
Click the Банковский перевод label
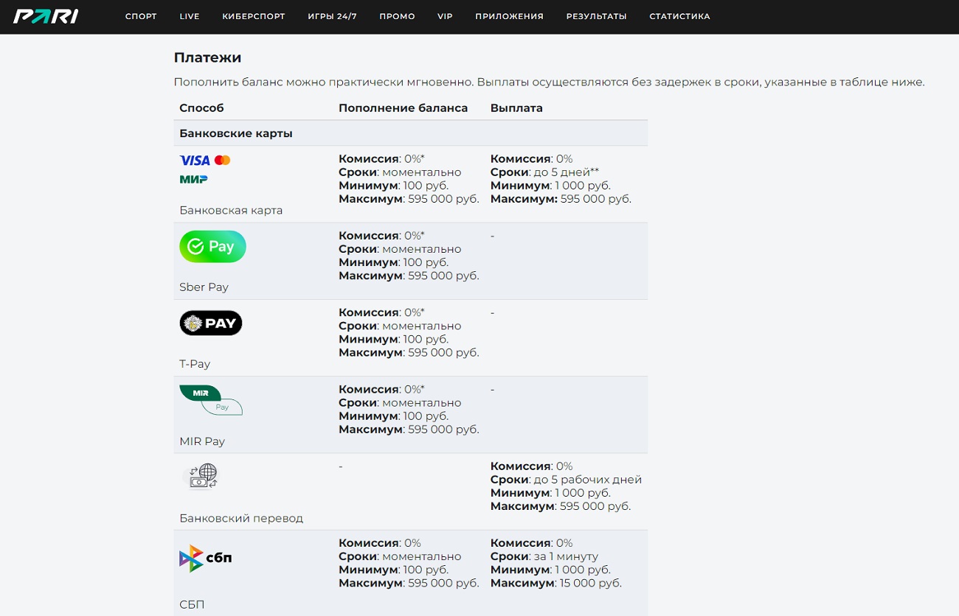241,518
